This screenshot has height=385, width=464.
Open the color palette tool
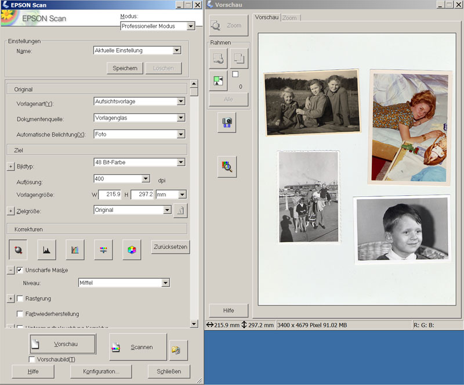tap(132, 250)
